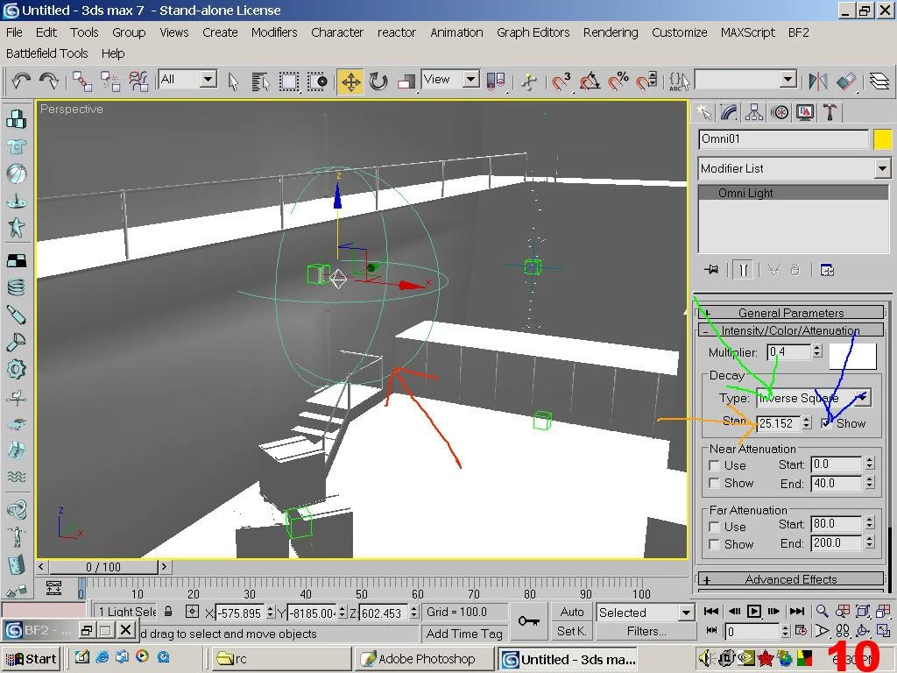This screenshot has height=673, width=897.
Task: Enable Use under Near Attenuation
Action: (x=715, y=465)
